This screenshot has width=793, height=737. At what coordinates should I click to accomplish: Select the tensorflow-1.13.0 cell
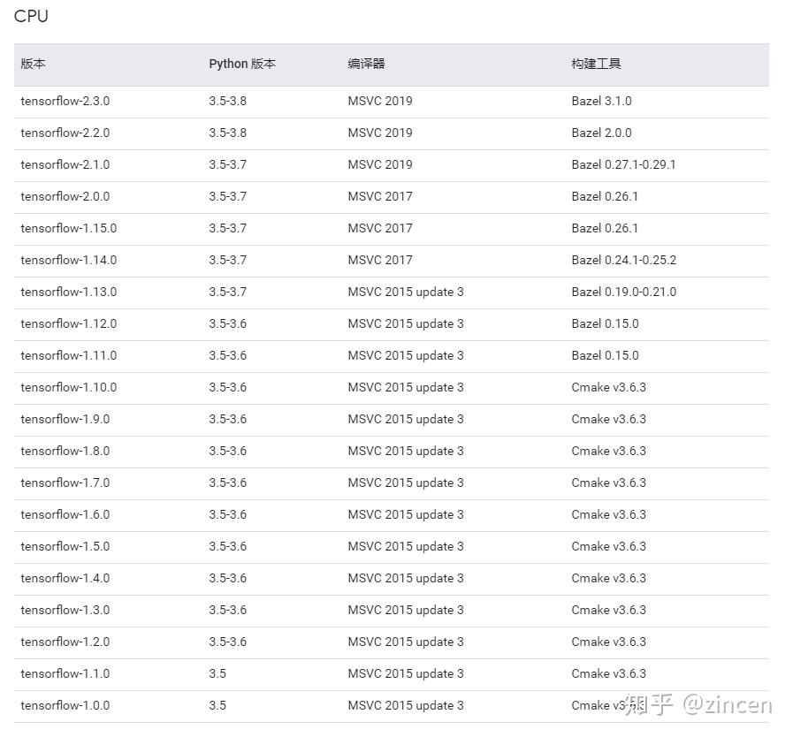tap(69, 293)
